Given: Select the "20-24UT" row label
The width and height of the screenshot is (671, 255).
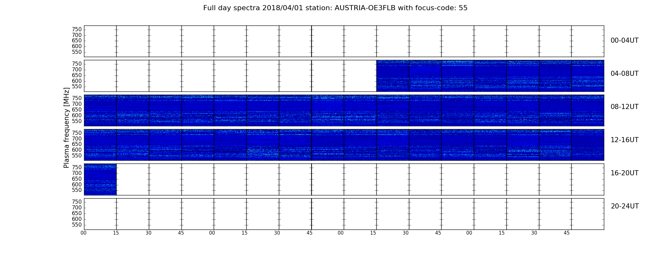Looking at the screenshot, I should 625,206.
